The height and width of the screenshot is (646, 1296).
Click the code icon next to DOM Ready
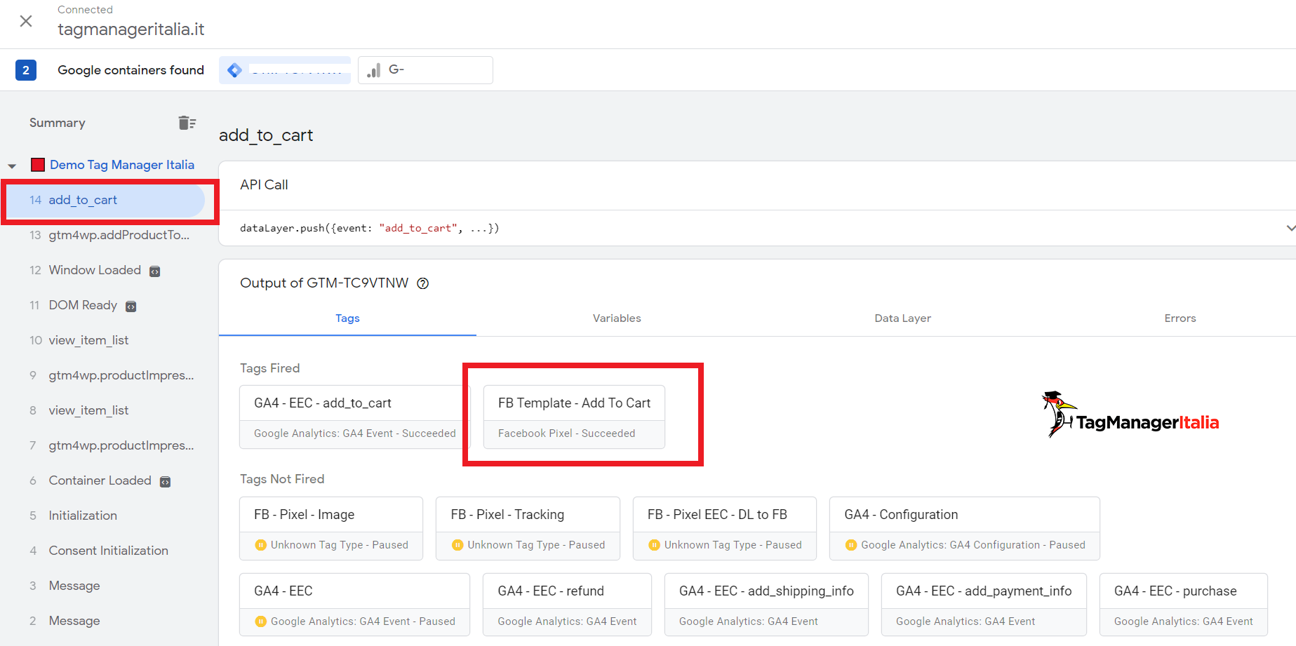click(131, 307)
